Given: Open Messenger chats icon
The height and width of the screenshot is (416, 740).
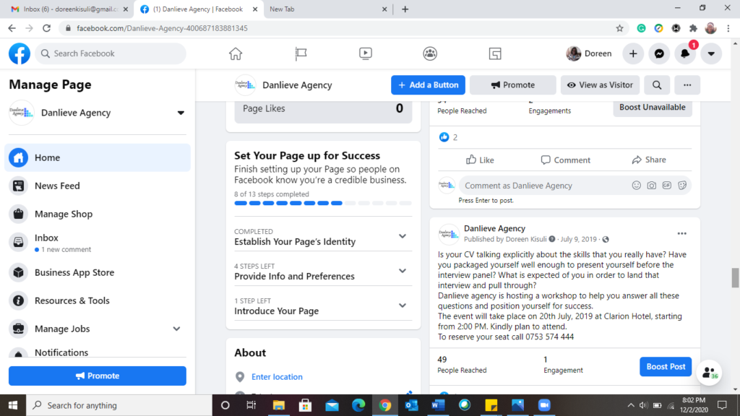Looking at the screenshot, I should (659, 53).
